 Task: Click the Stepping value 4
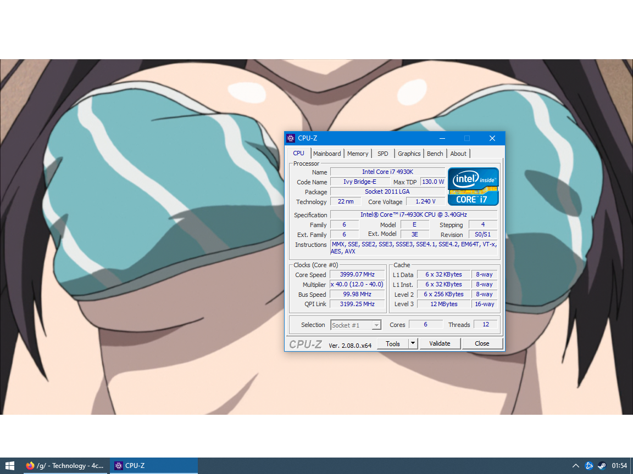(483, 224)
